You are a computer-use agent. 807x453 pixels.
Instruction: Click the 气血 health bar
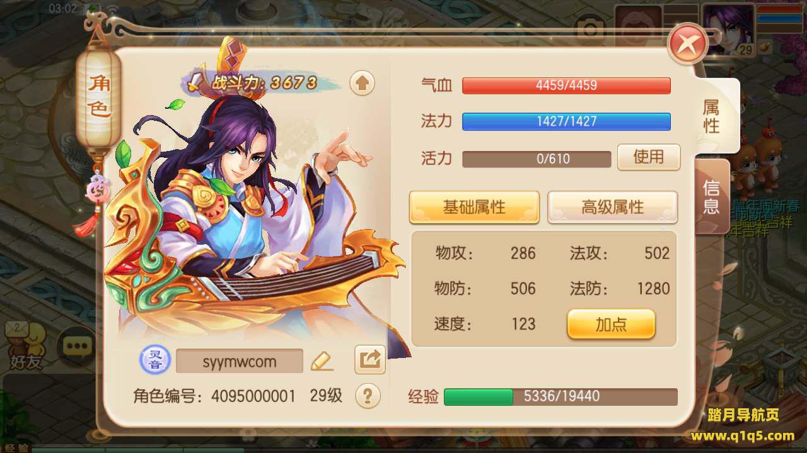(566, 86)
